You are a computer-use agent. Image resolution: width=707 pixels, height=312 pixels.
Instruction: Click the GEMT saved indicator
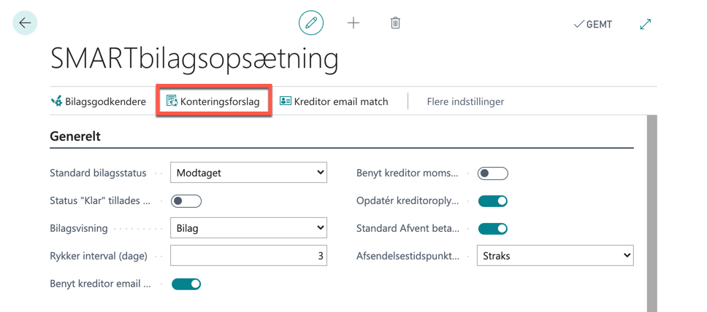tap(593, 25)
